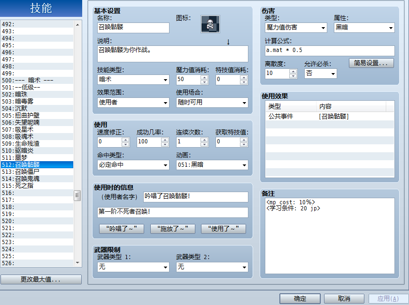
Task: Select skill 506:失望呢喃
Action: point(37,123)
